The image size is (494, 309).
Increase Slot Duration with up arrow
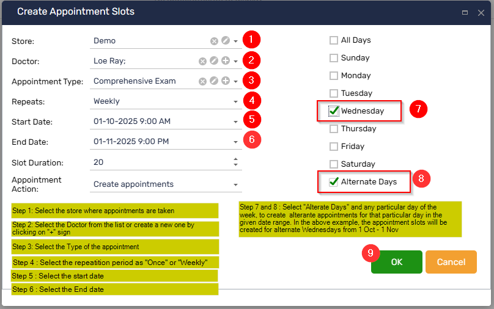pos(236,159)
